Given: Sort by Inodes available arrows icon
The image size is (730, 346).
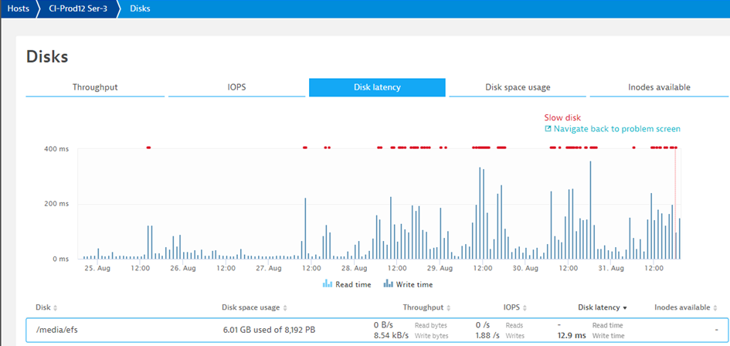Looking at the screenshot, I should pos(715,308).
